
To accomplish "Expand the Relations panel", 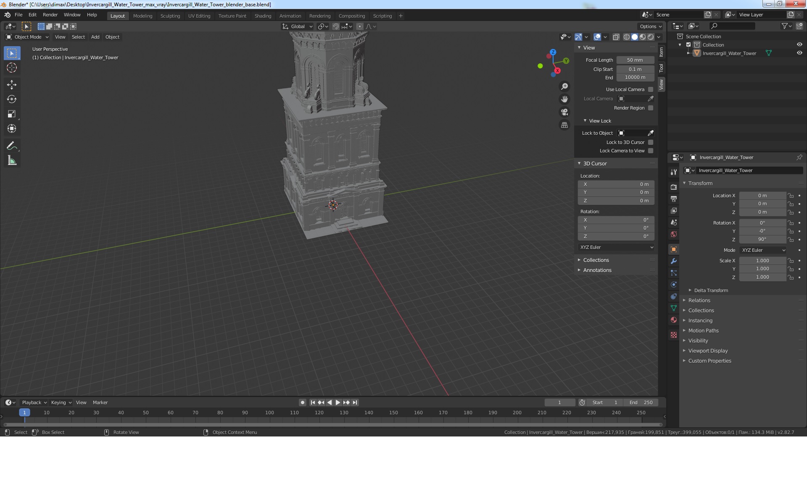I will [x=699, y=300].
